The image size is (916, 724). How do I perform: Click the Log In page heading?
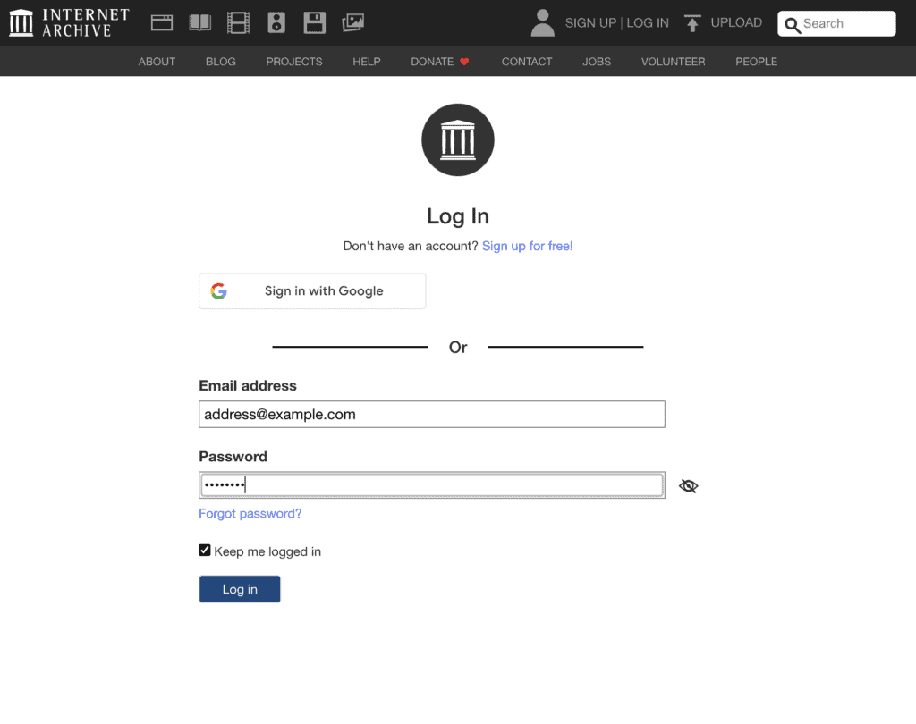coord(458,216)
